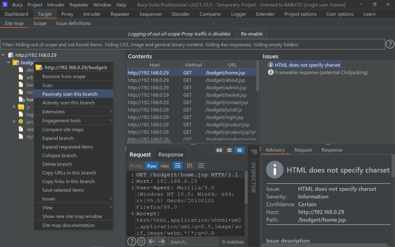Open the Issues submenu in context menu
395x247 pixels.
pos(73,199)
